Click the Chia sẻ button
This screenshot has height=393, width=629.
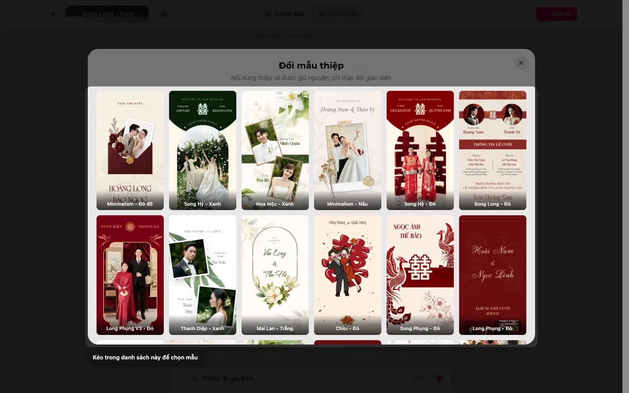point(556,14)
